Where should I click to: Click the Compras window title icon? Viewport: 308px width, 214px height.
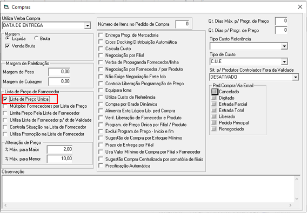(6, 7)
